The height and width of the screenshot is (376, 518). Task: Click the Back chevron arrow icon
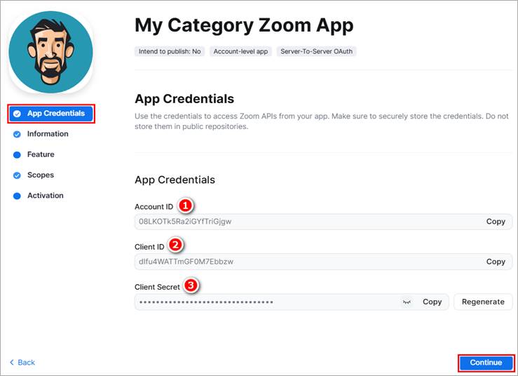coord(12,362)
